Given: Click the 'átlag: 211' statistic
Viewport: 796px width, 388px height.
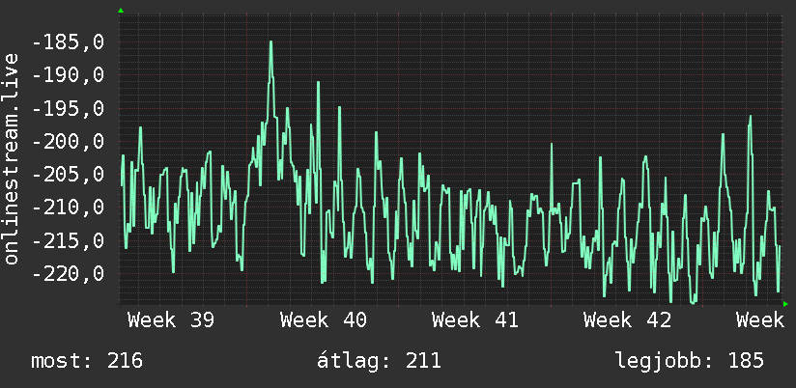Looking at the screenshot, I should point(379,361).
